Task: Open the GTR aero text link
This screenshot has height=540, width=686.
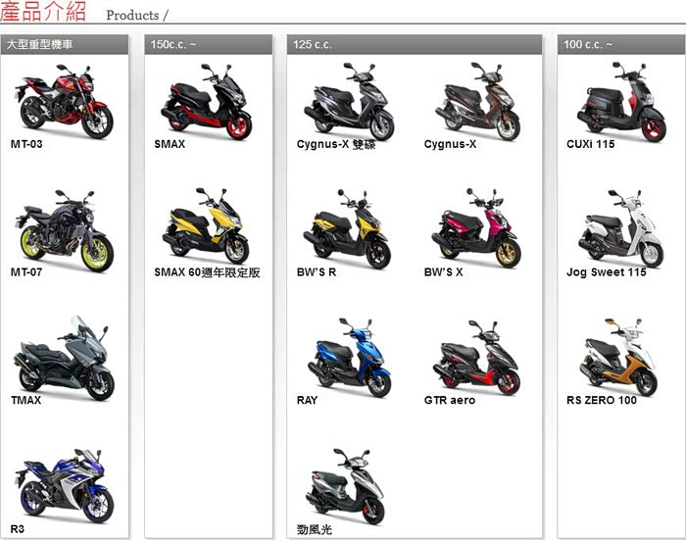Action: (x=450, y=400)
